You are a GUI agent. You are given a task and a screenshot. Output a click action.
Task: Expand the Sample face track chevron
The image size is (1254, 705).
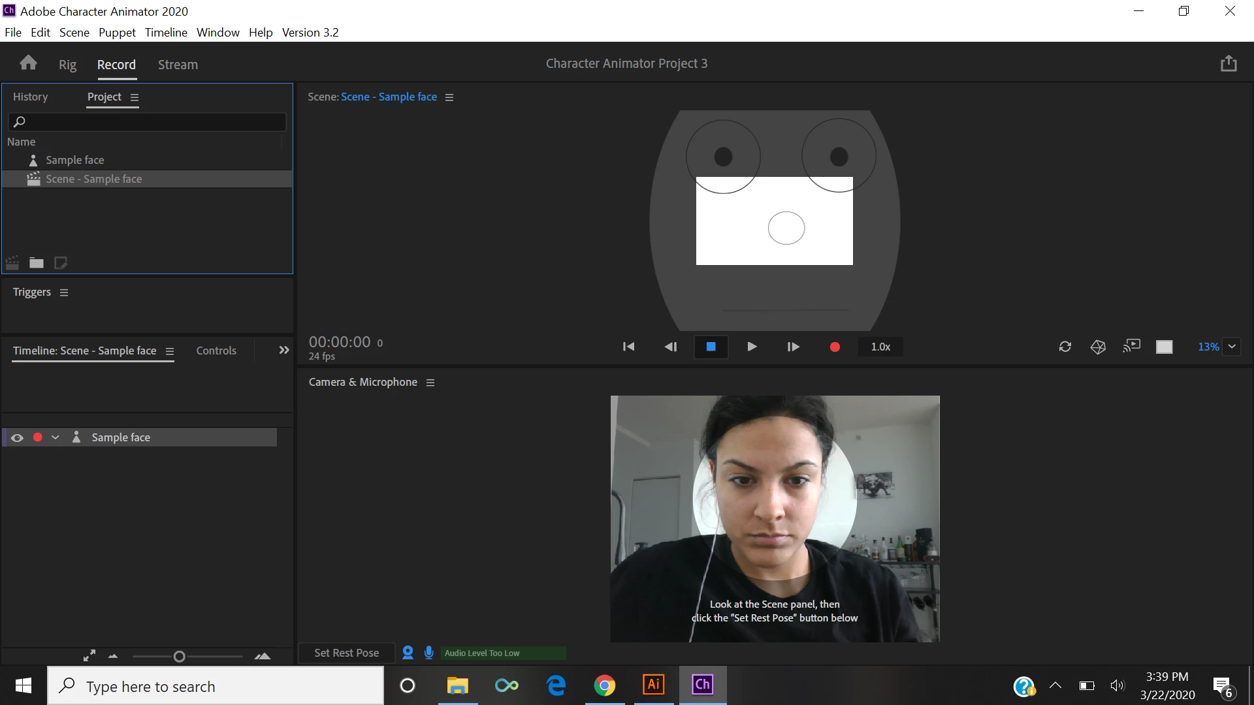pos(56,438)
